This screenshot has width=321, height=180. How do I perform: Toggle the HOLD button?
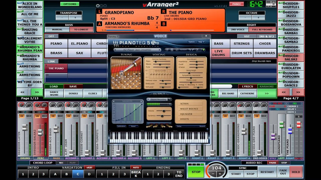pos(296,172)
